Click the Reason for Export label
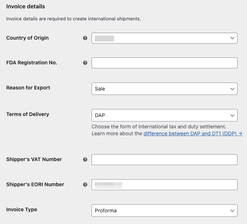Viewport: 247px width, 224px height. click(x=28, y=88)
